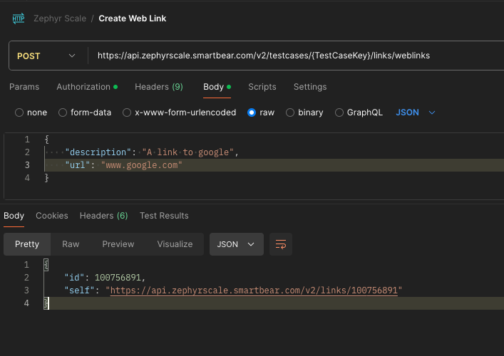Image resolution: width=504 pixels, height=356 pixels.
Task: Open the POST method dropdown
Action: click(46, 56)
